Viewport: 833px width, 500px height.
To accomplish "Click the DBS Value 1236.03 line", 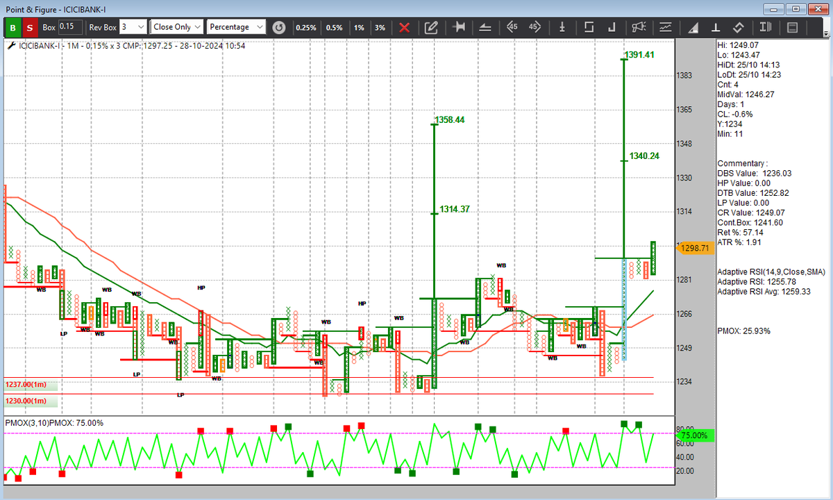I will pyautogui.click(x=754, y=174).
